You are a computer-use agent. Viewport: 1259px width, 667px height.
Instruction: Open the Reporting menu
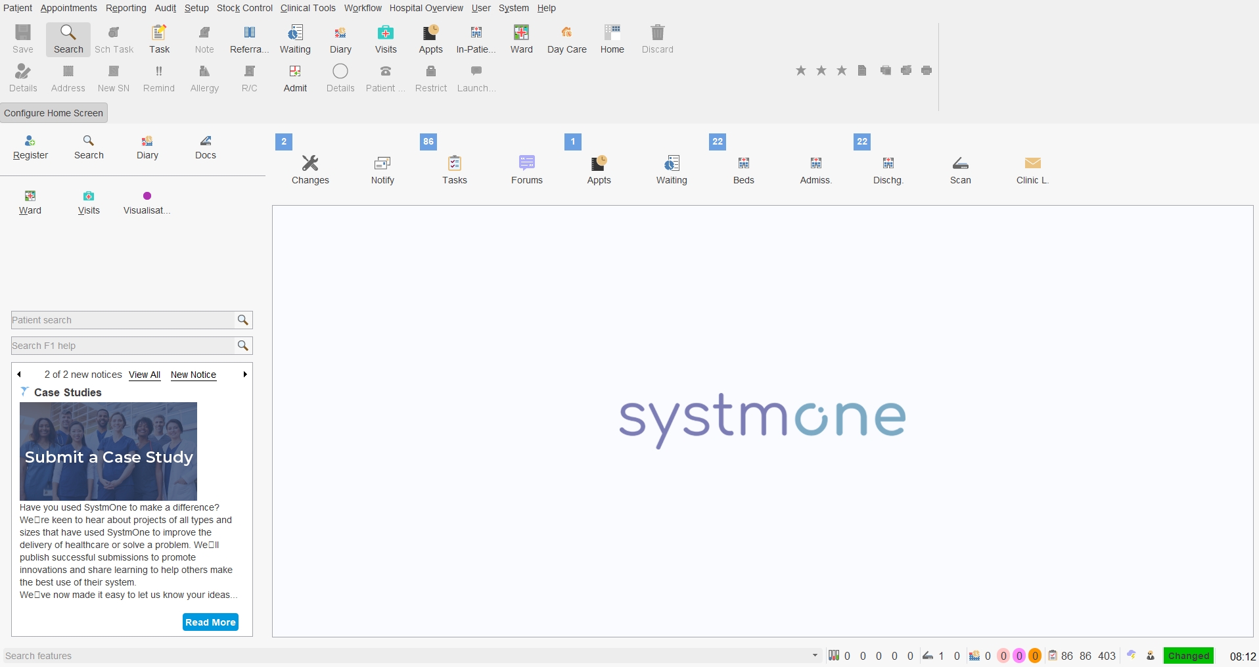point(126,8)
